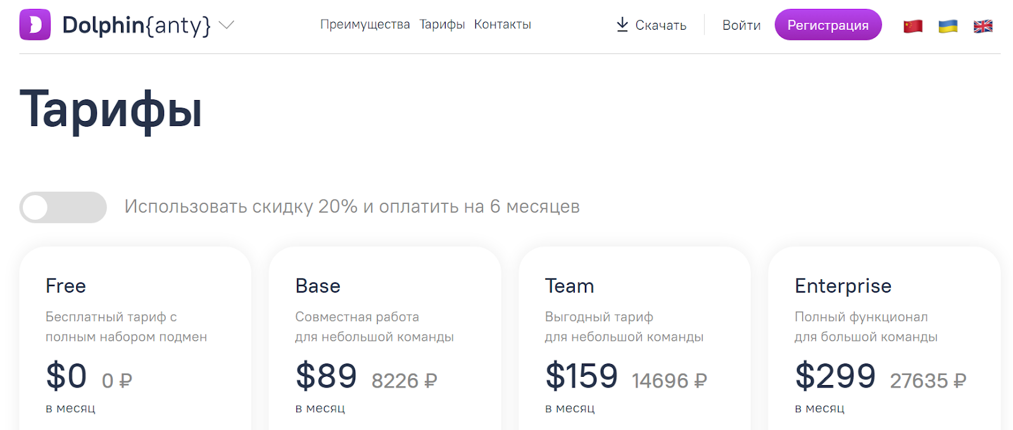Select the Base plan title

tap(318, 286)
